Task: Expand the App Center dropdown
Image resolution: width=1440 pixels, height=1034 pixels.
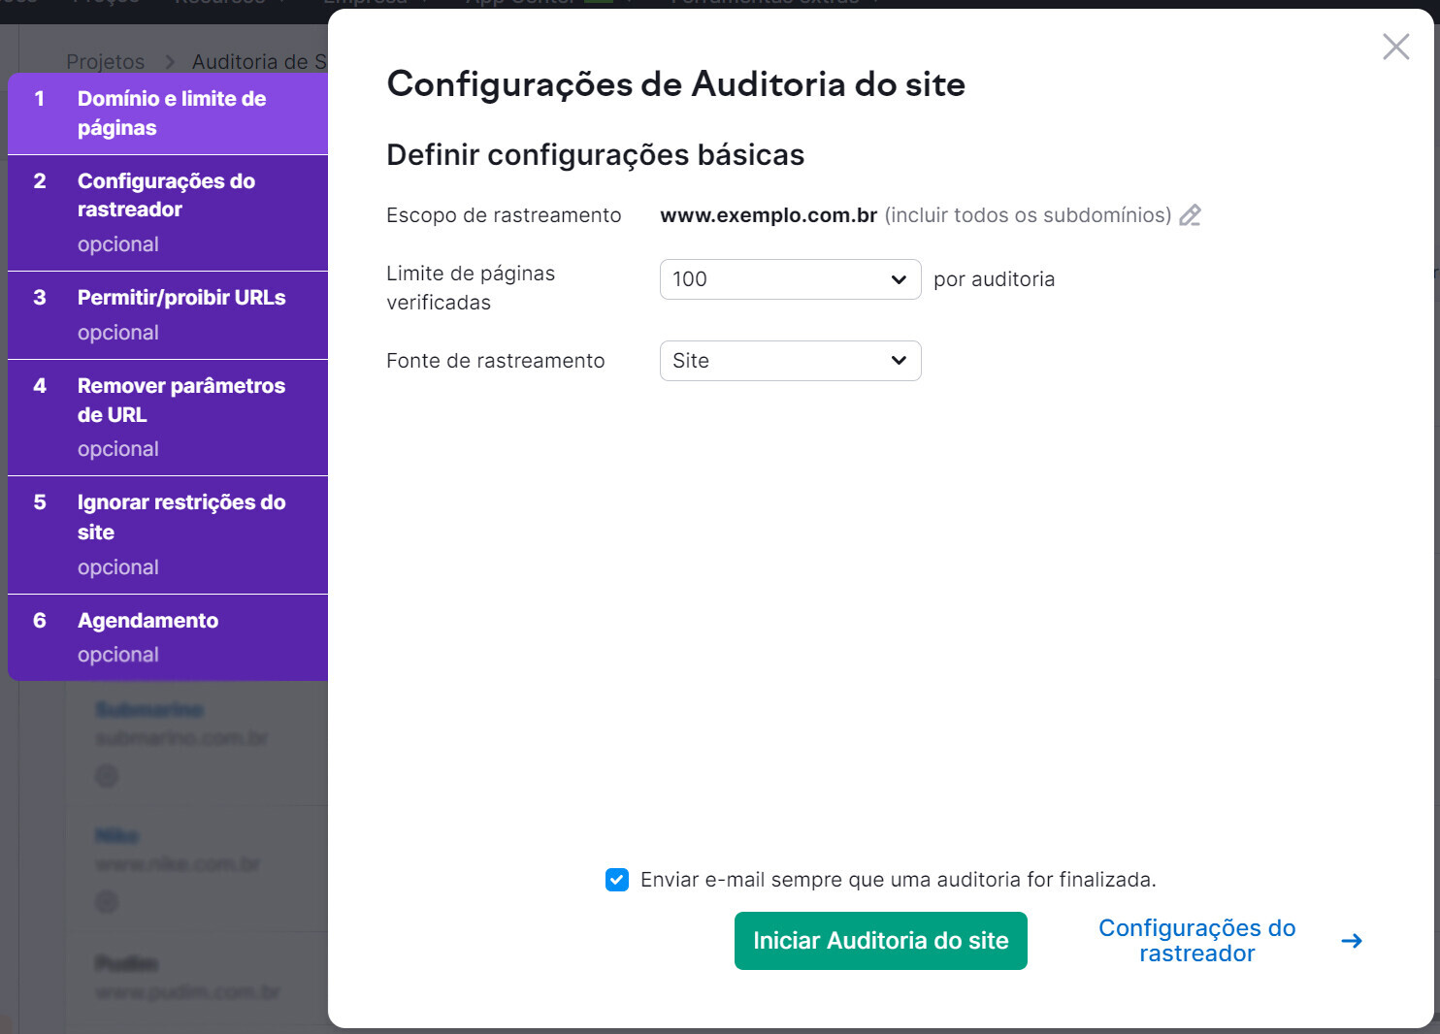Action: tap(630, 2)
